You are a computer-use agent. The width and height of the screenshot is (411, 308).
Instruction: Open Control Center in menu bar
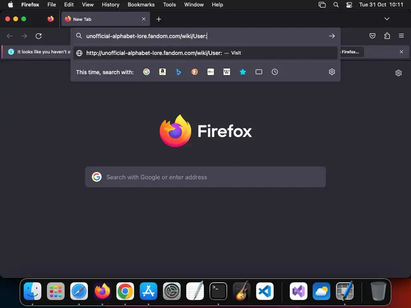point(349,5)
